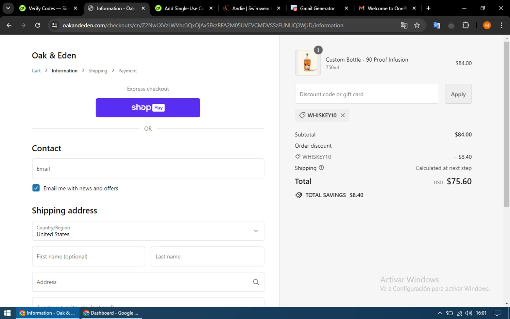Close the Information - Oak tab

pos(143,8)
